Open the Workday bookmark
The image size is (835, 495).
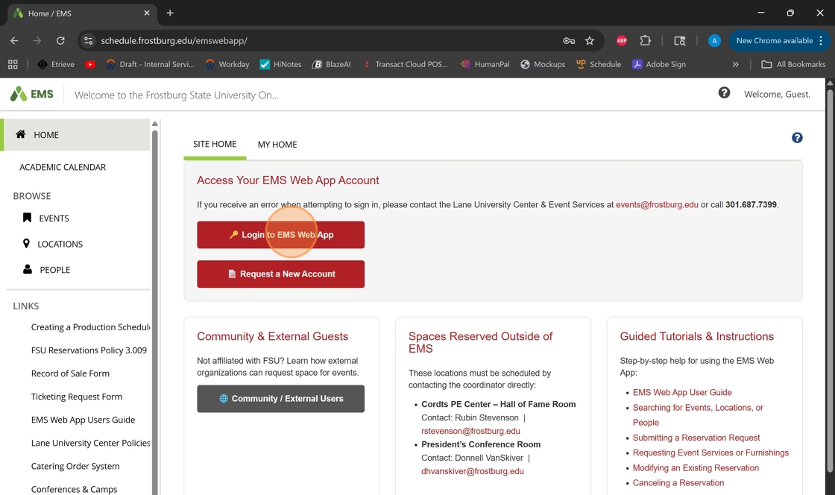click(x=227, y=64)
